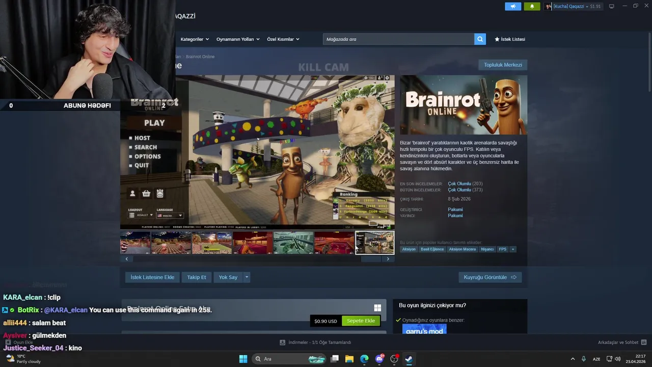Click the İndirmeler download status icon
This screenshot has width=652, height=367.
tap(282, 343)
